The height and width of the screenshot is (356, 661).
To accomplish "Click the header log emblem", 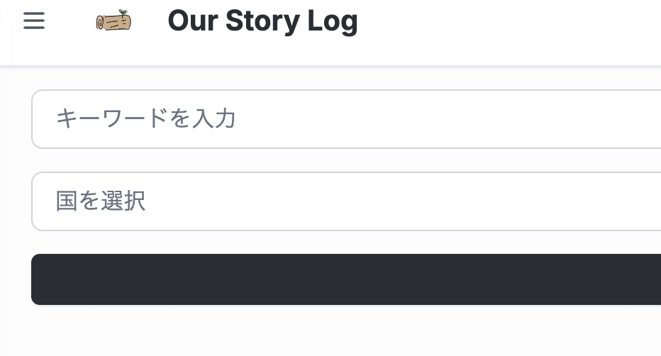I will 113,22.
